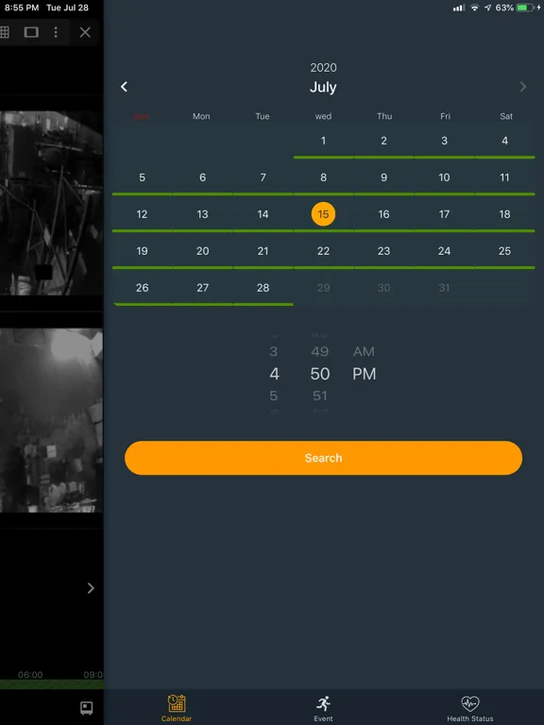Screen dimensions: 544x725
Task: Select July 28 on the calendar
Action: tap(263, 288)
